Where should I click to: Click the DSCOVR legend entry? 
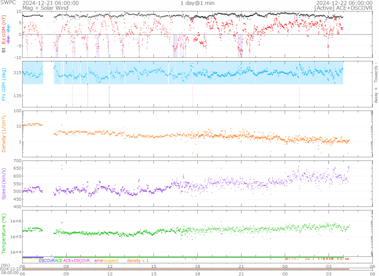tap(47, 261)
